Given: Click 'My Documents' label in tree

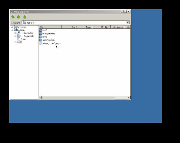Looking at the screenshot, I should pos(27,36).
